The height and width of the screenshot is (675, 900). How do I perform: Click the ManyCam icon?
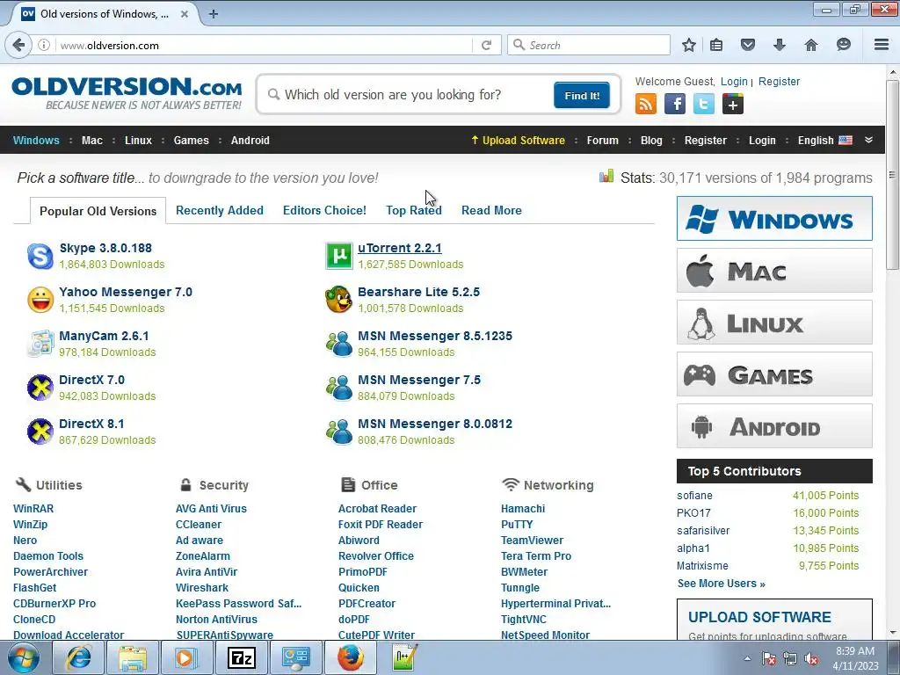click(x=40, y=344)
